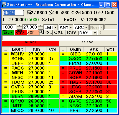Click the blank message field below buttons

pyautogui.click(x=59, y=38)
